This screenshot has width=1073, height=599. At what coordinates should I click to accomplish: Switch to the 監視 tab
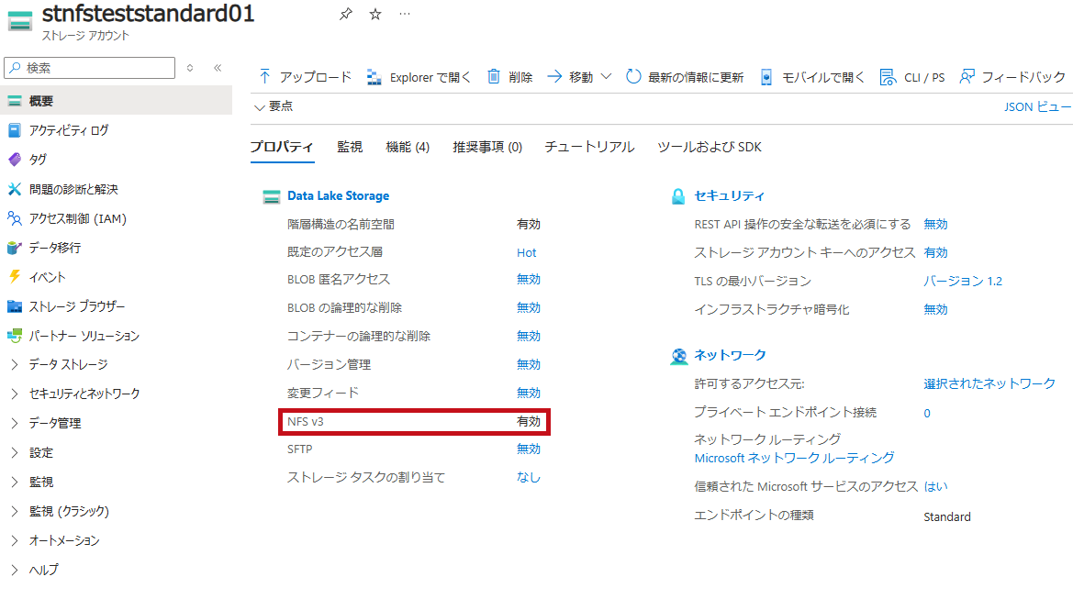[x=350, y=147]
